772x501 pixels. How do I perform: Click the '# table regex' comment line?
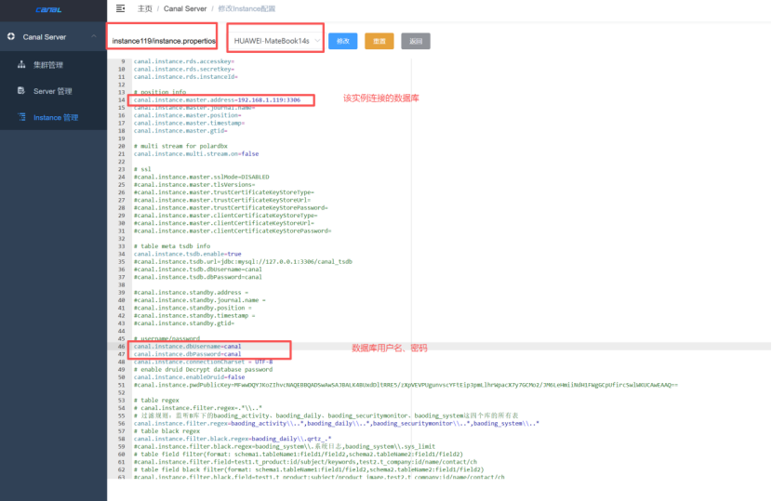156,400
